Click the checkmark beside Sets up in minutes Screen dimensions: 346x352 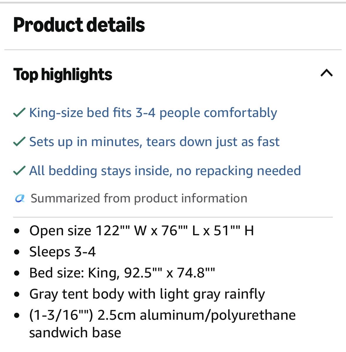[19, 142]
